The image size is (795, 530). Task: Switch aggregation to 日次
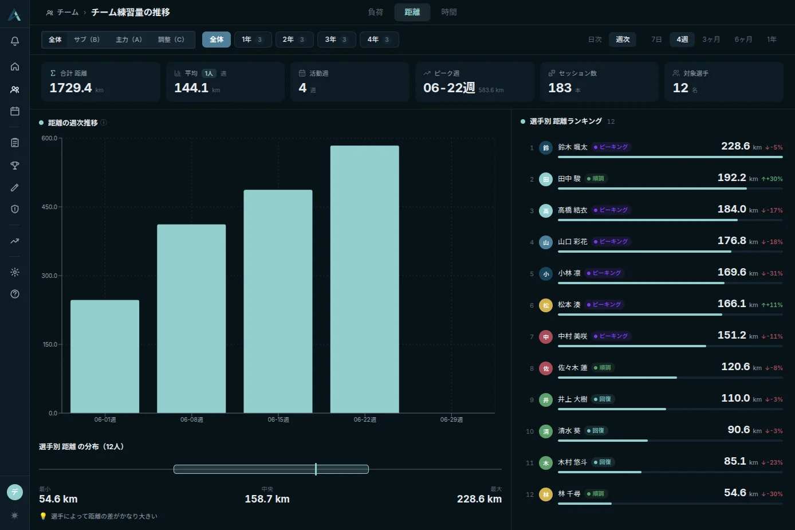[x=595, y=40]
